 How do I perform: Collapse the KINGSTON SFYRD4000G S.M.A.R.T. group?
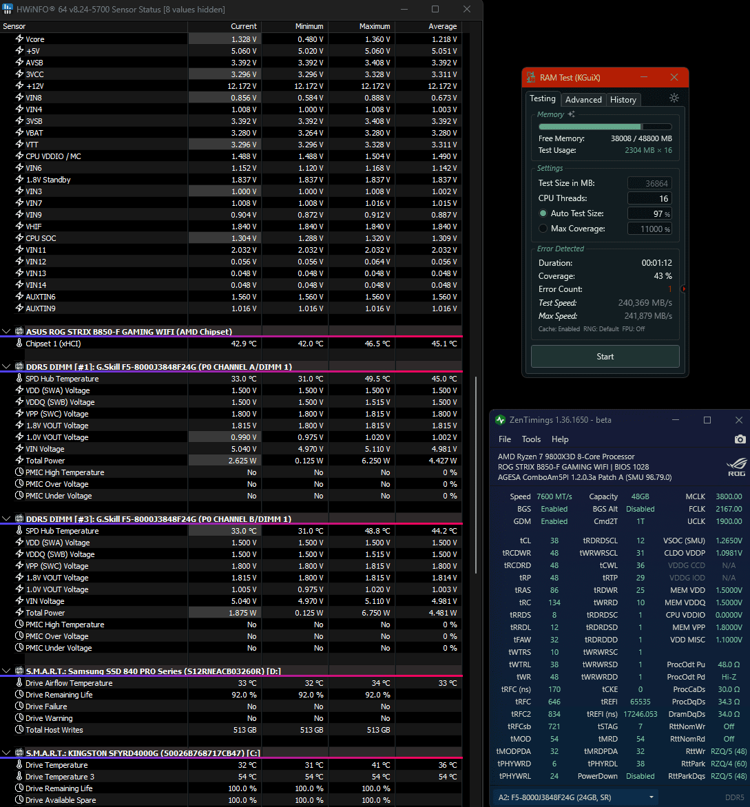pyautogui.click(x=6, y=753)
